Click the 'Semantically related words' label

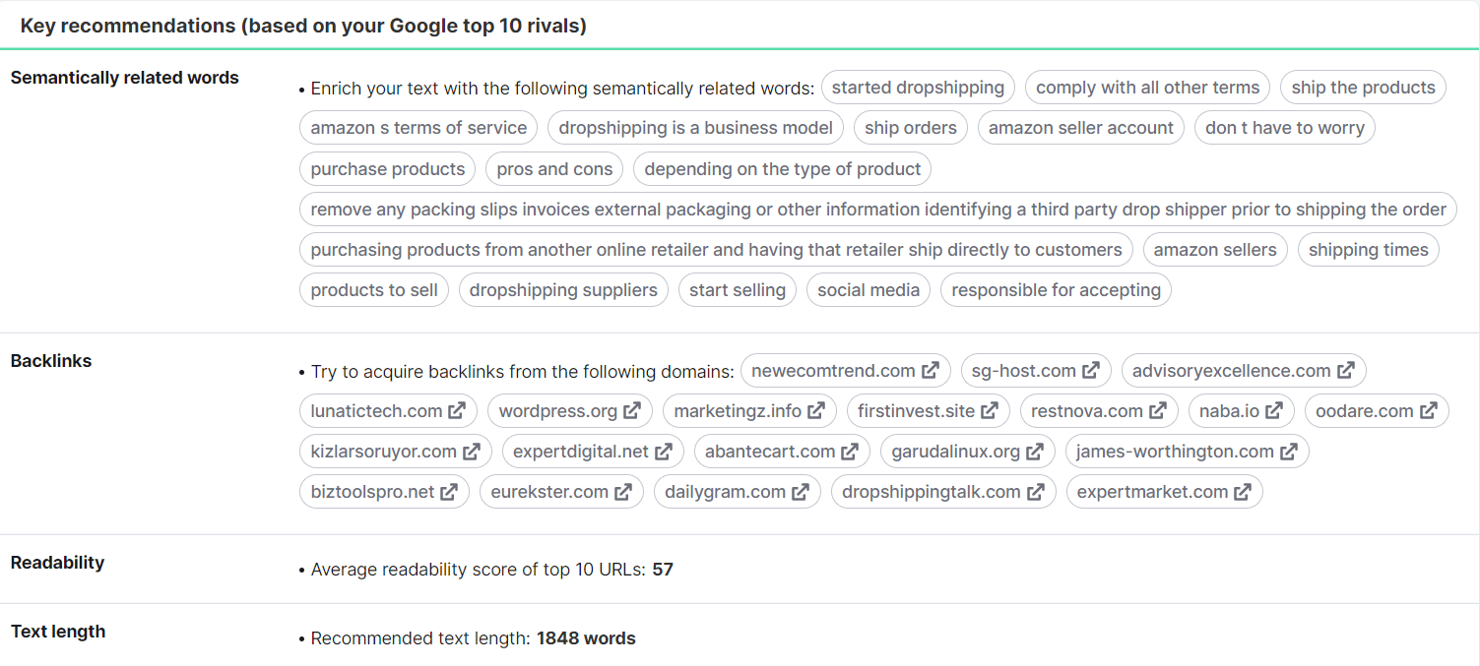[x=125, y=78]
